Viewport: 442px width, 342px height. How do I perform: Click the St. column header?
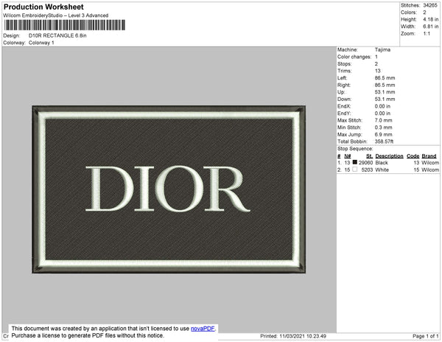(370, 156)
